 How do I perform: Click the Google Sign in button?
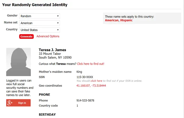pyautogui.click(x=18, y=103)
